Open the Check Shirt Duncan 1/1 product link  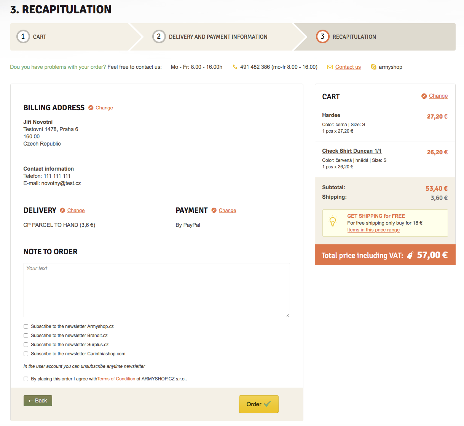[352, 151]
